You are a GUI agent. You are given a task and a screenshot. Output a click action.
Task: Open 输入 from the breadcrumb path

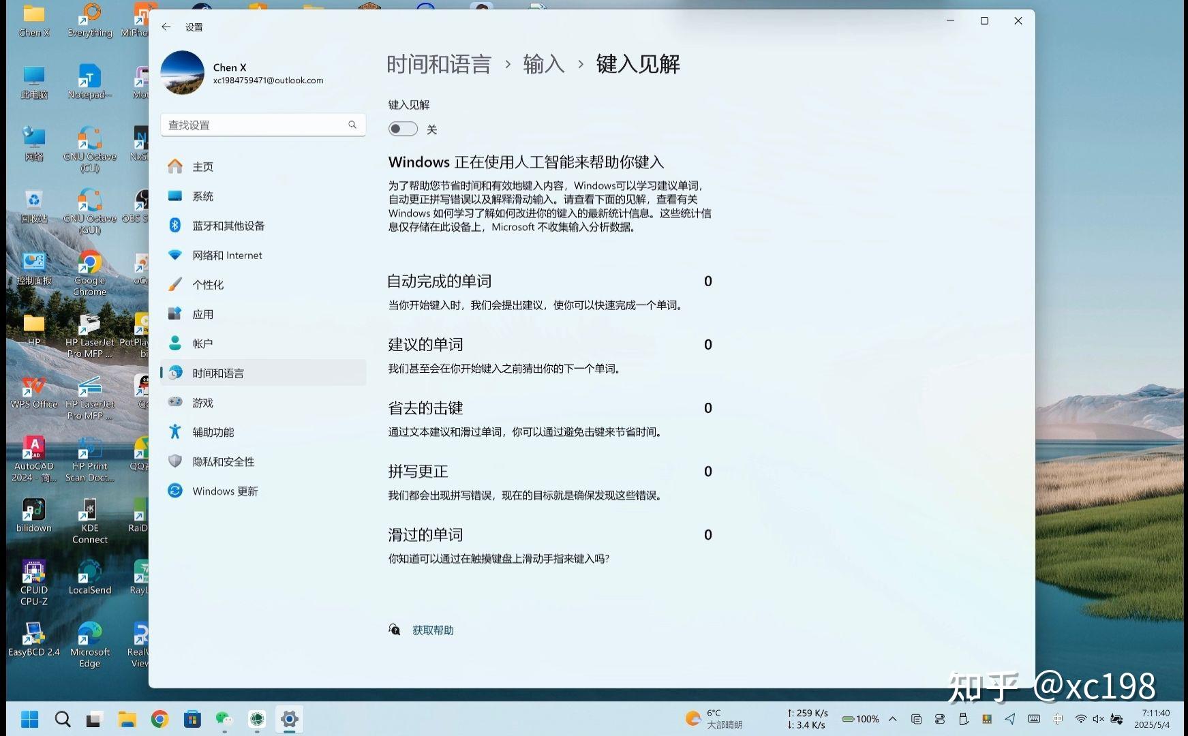543,63
